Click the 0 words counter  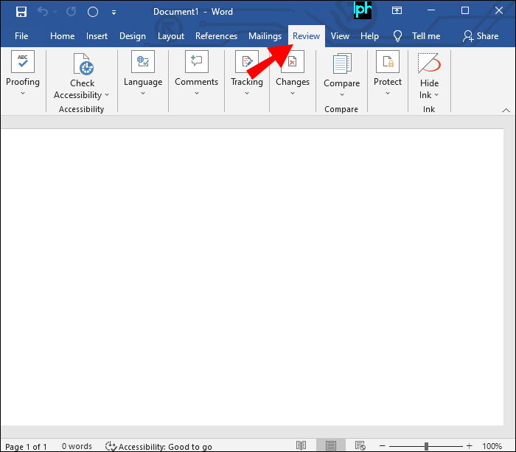[x=77, y=446]
